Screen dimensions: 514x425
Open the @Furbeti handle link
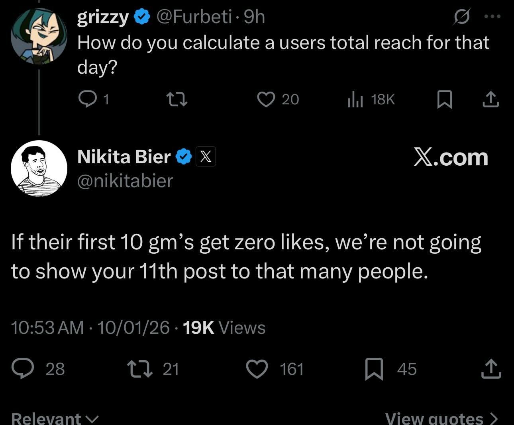(194, 17)
